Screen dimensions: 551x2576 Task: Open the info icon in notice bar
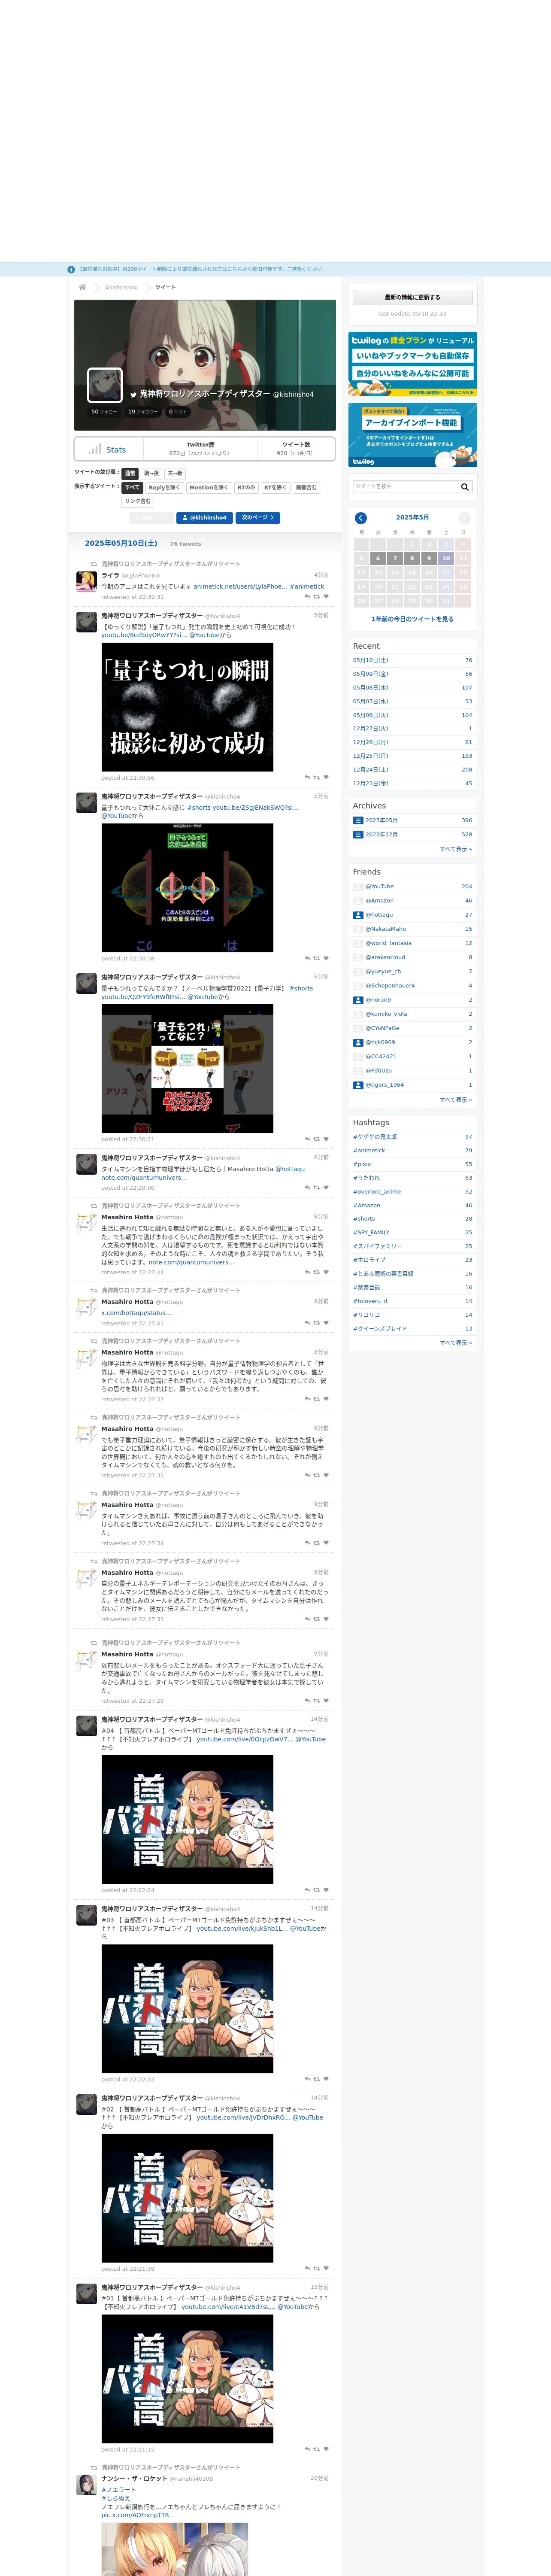click(x=71, y=269)
